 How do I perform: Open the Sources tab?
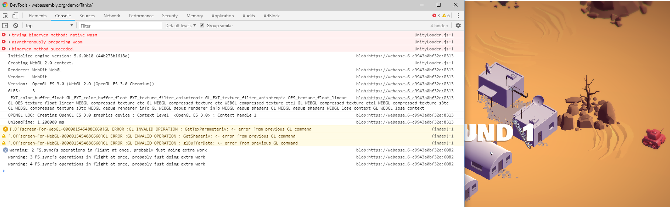(87, 16)
